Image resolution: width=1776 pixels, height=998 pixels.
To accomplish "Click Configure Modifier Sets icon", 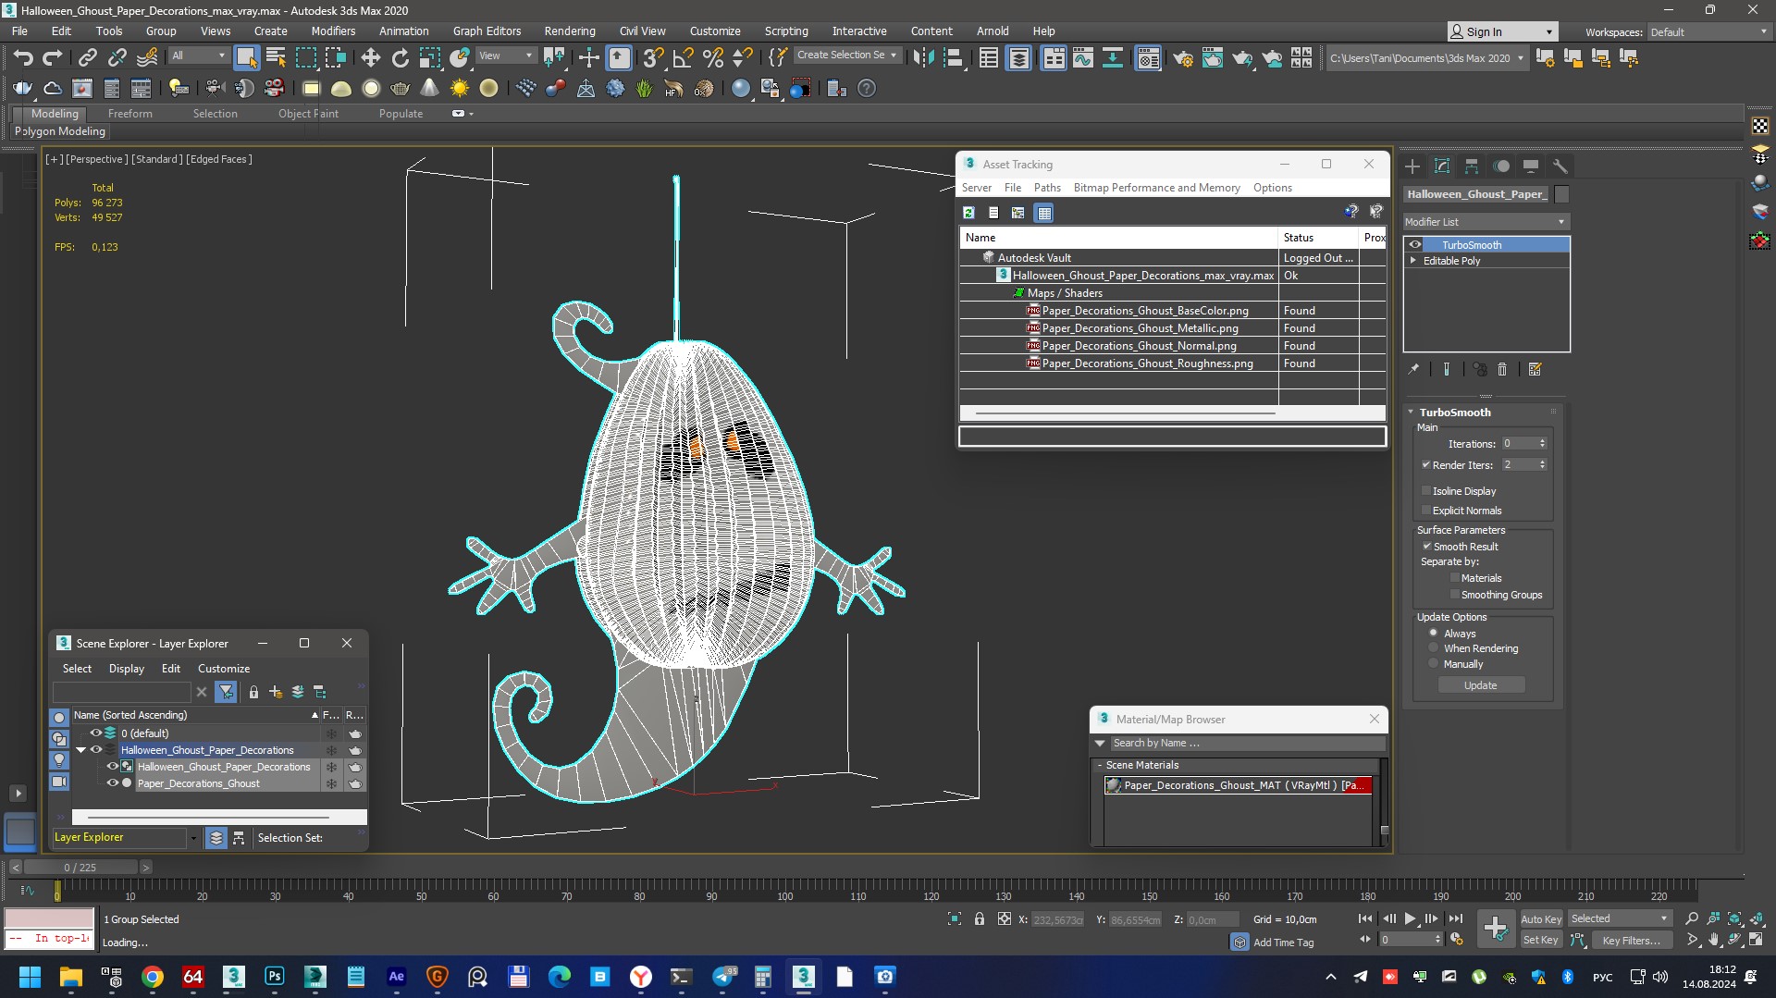I will tap(1535, 369).
